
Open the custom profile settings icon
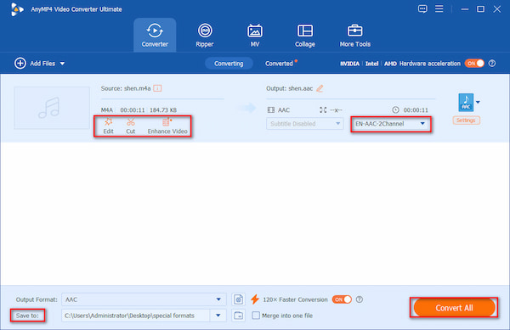[x=238, y=299]
